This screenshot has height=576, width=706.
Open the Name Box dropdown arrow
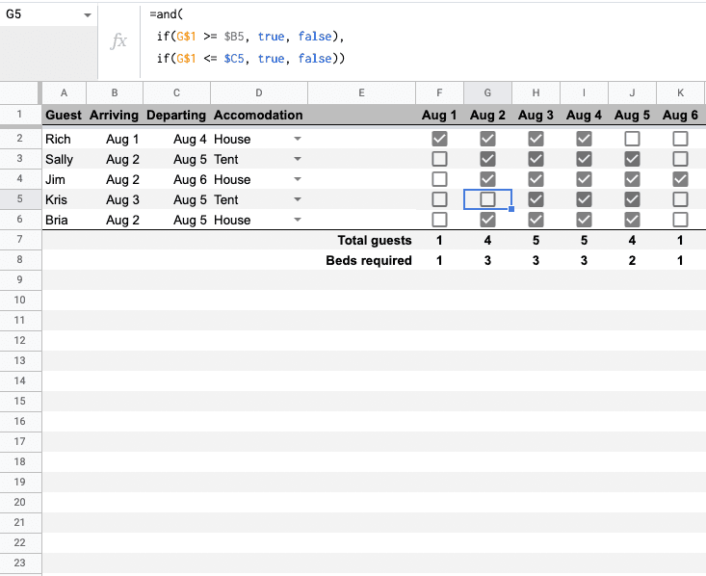[88, 16]
